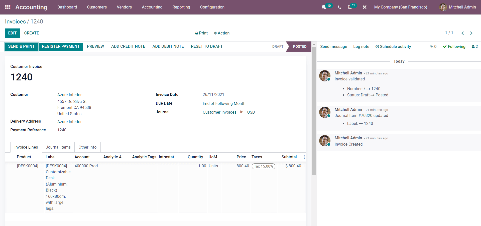Click Tax 15.00% tag
Viewport: 481px width, 226px height.
tap(263, 166)
